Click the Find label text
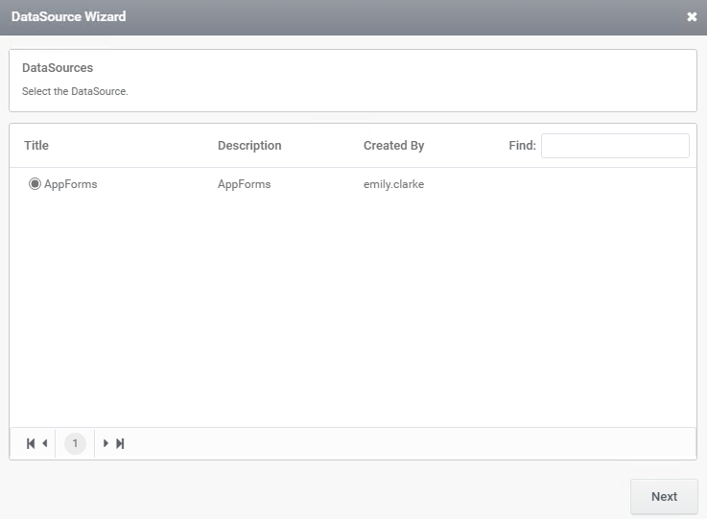 click(522, 146)
